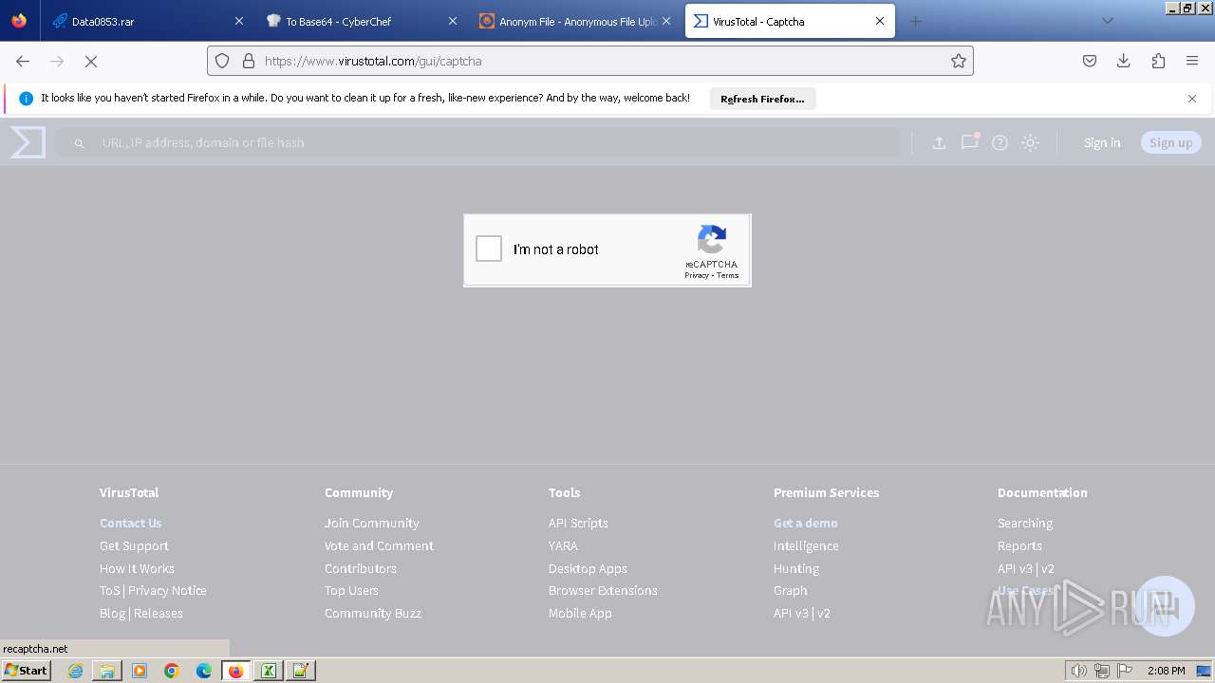This screenshot has width=1215, height=683.
Task: Stop loading the page
Action: (91, 61)
